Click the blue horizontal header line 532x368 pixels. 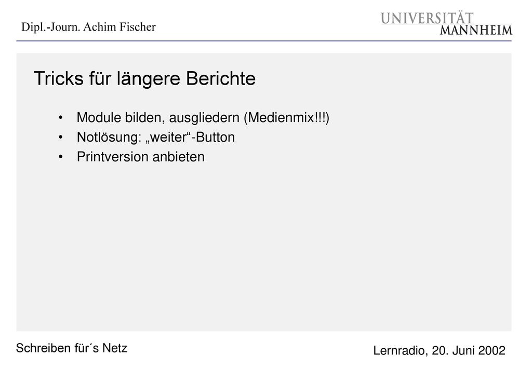coord(264,41)
